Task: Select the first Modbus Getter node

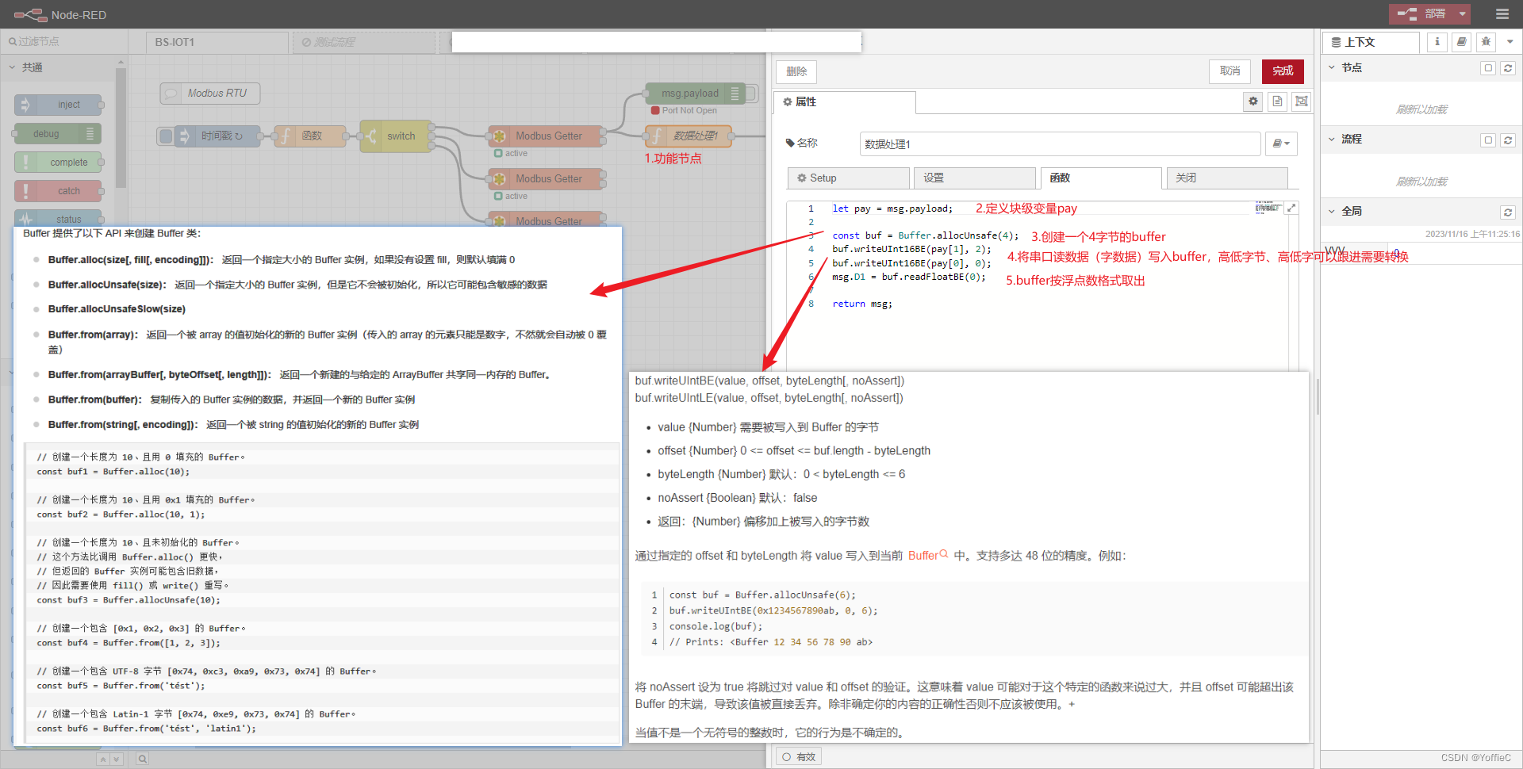Action: (x=546, y=136)
